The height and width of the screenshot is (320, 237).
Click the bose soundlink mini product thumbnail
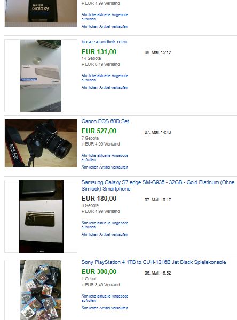pyautogui.click(x=41, y=75)
